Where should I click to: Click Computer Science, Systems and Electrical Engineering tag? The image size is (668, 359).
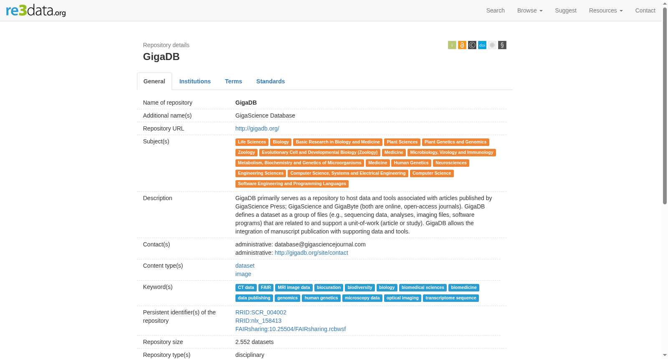(348, 173)
